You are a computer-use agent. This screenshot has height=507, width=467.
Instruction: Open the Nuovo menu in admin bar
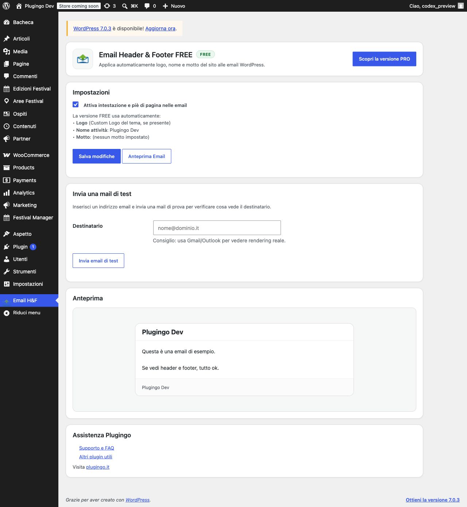174,6
